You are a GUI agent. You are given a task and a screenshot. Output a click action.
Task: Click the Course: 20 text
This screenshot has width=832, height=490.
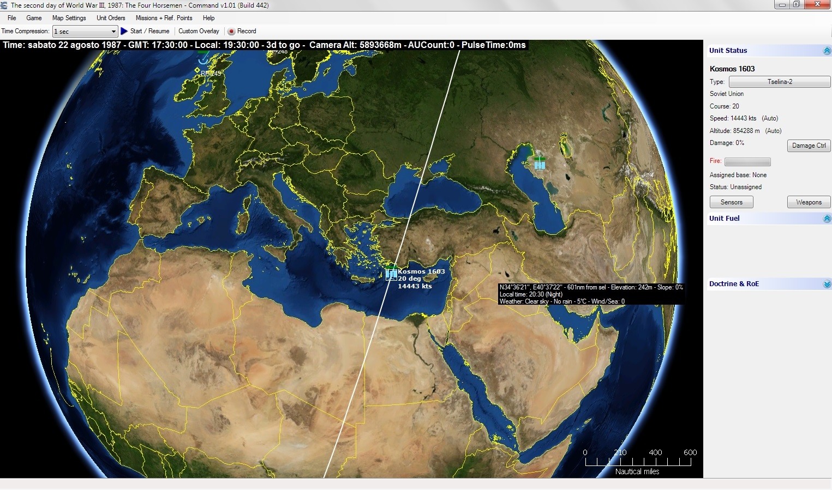point(724,106)
